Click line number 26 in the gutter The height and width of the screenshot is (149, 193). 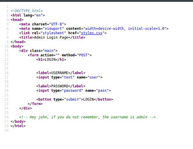(6, 117)
